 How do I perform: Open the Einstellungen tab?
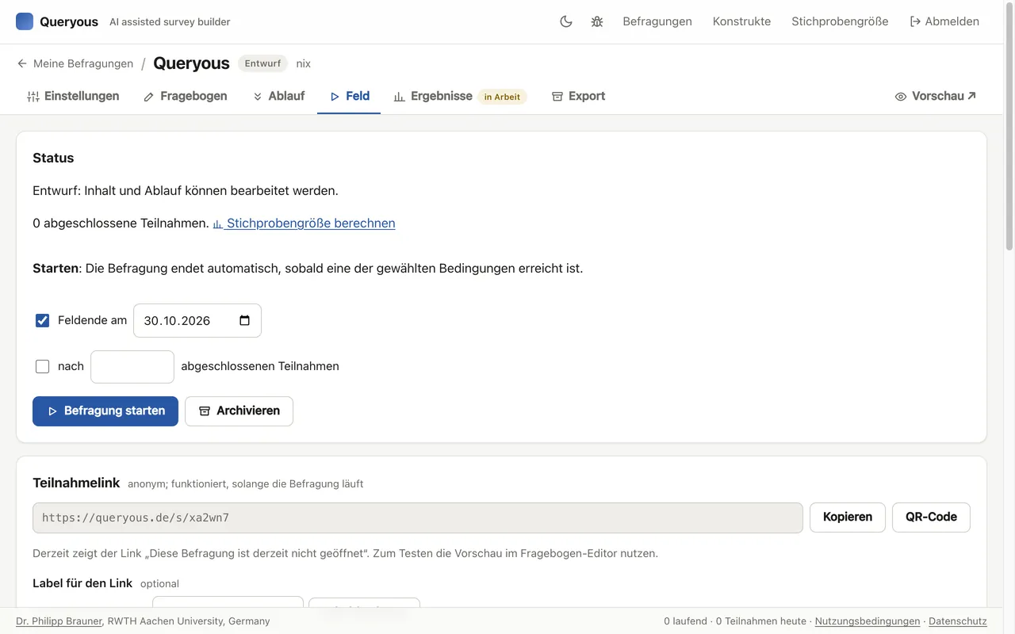tap(73, 96)
